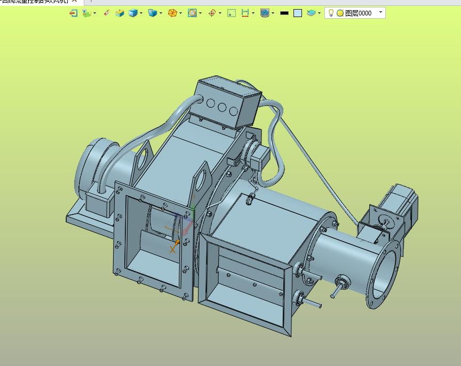Click the green framed picture icon
461x366 pixels.
232,13
